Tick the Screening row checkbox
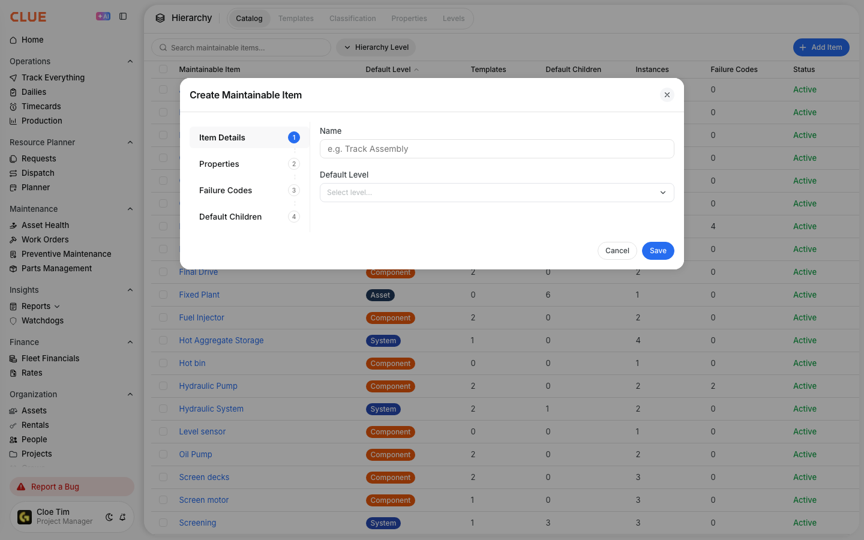864x540 pixels. pyautogui.click(x=163, y=523)
